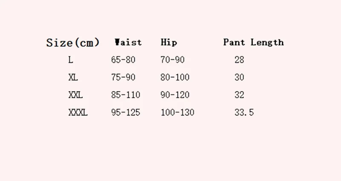Click pant length value 32
Viewport: 341px width, 181px height.
click(x=239, y=95)
